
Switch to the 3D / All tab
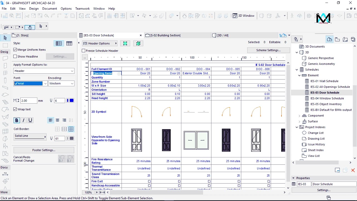click(220, 35)
